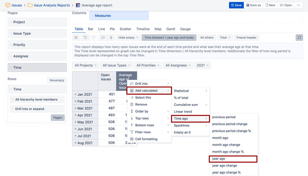The width and height of the screenshot is (308, 176).
Task: Open the Bottom rows submenu
Action: point(149,125)
